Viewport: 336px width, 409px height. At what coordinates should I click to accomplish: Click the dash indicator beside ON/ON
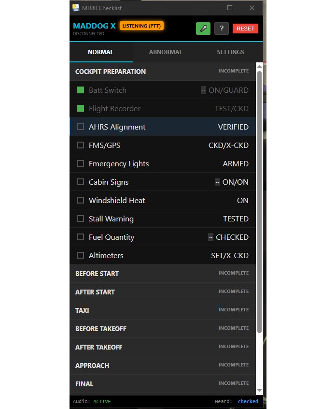[217, 182]
